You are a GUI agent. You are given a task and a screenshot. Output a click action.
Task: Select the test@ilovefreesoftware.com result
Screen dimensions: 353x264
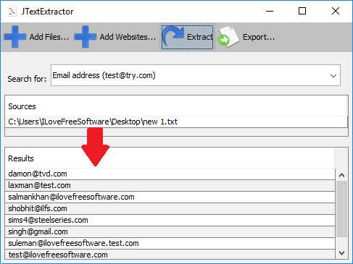coord(170,255)
